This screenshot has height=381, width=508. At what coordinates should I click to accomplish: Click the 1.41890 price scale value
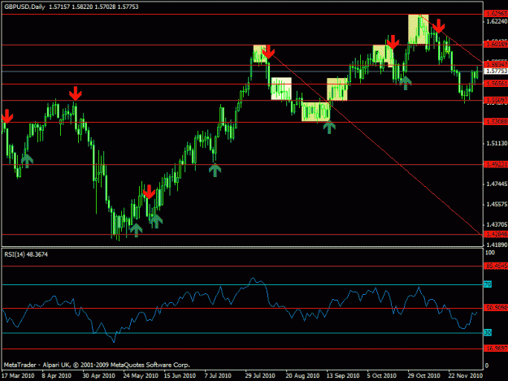tap(497, 245)
